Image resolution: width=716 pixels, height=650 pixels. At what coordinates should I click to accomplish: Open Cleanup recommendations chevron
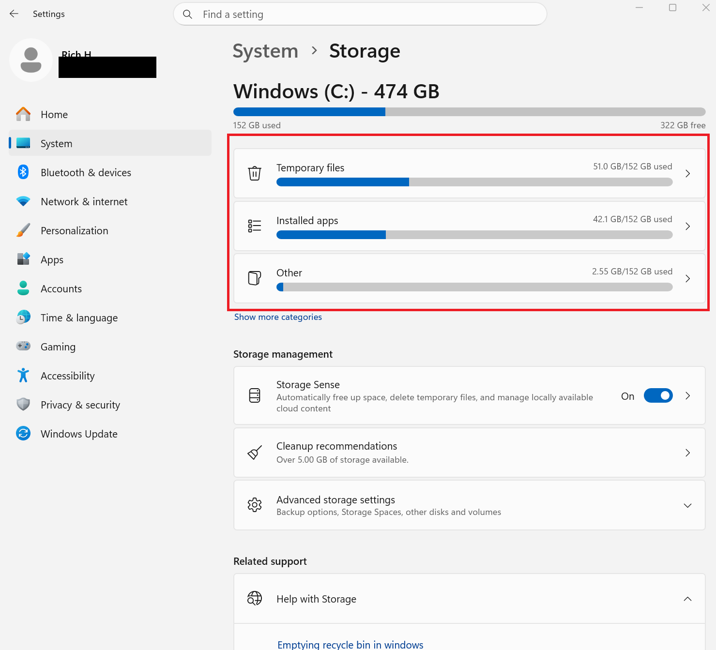tap(687, 453)
